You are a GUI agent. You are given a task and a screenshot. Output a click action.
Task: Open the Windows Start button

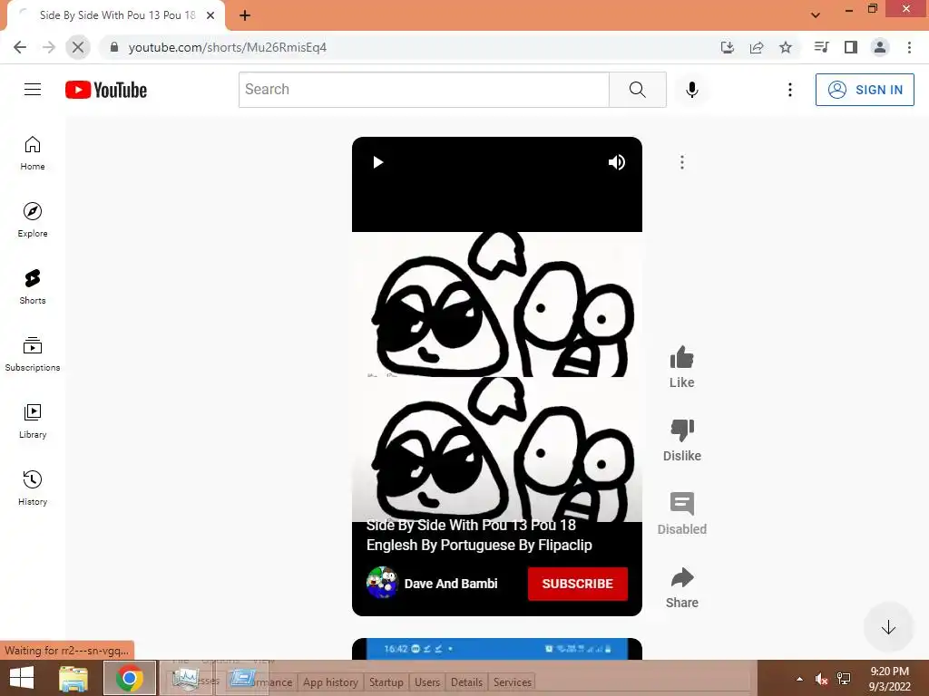coord(22,678)
